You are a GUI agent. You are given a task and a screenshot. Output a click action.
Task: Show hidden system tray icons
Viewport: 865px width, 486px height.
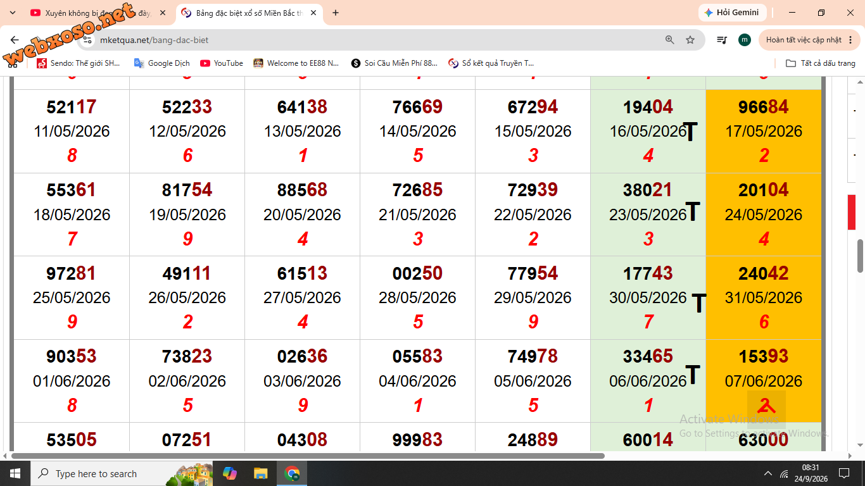click(x=768, y=473)
